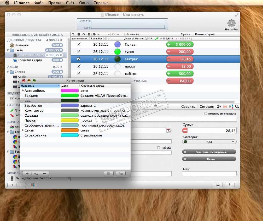The image size is (263, 221).
Task: Select the Наличные account
Action: point(36,45)
